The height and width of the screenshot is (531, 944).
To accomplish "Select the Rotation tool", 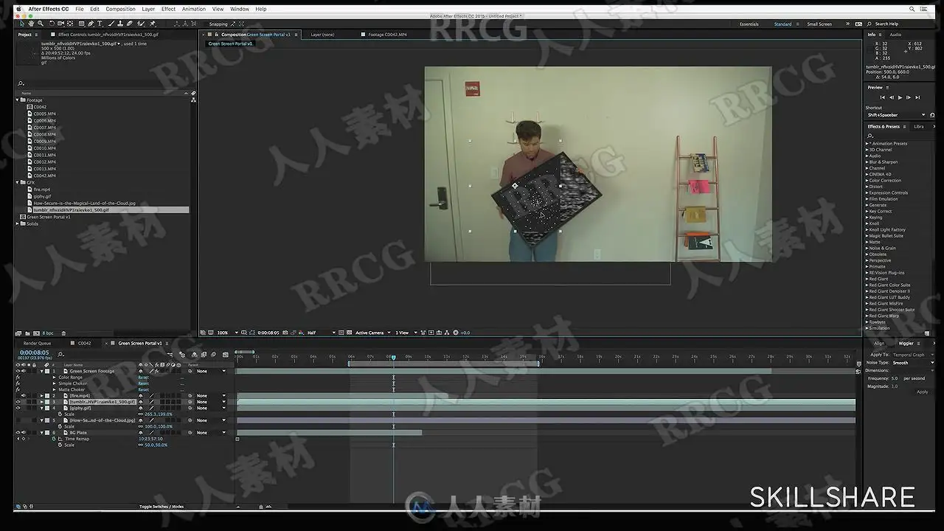I will (52, 24).
